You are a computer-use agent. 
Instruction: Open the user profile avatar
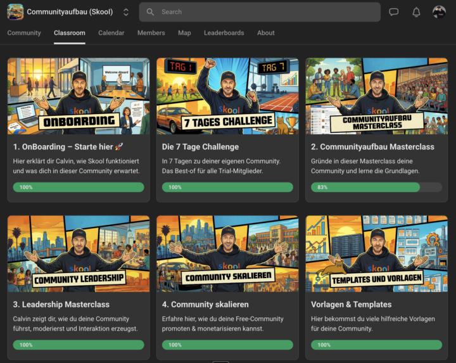pyautogui.click(x=439, y=12)
